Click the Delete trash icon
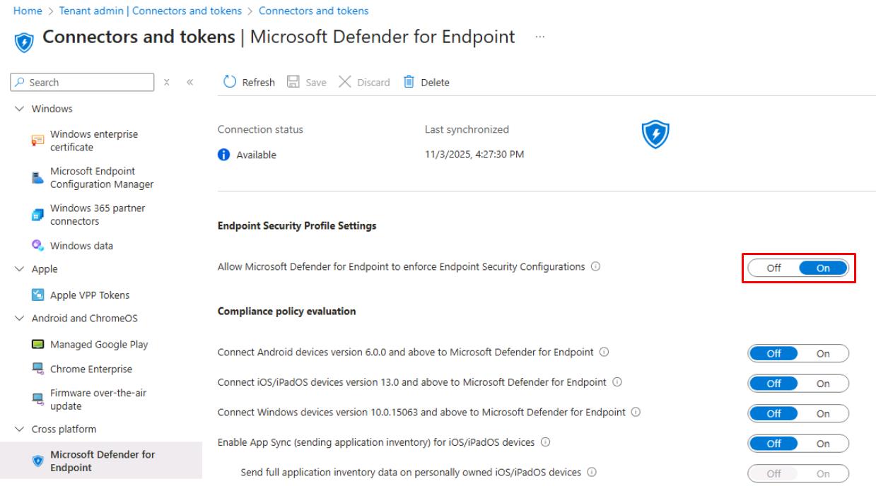The height and width of the screenshot is (486, 876). click(x=409, y=82)
